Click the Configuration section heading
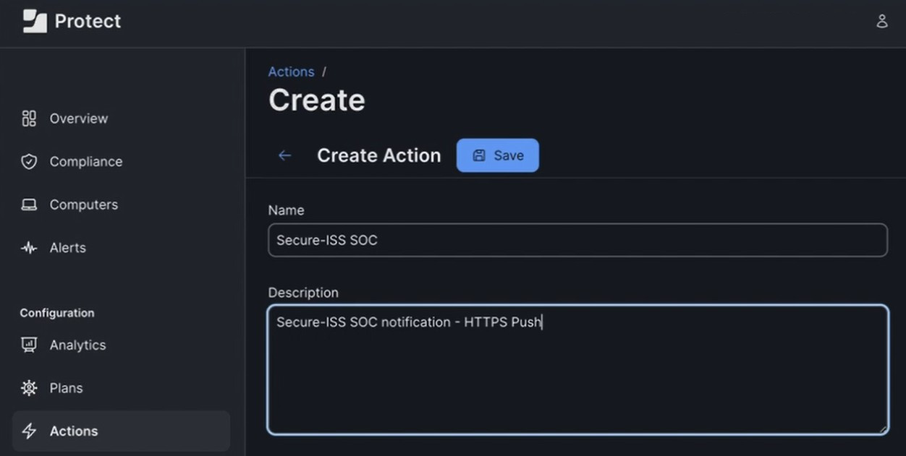Screen dimensions: 906x456 pos(57,313)
